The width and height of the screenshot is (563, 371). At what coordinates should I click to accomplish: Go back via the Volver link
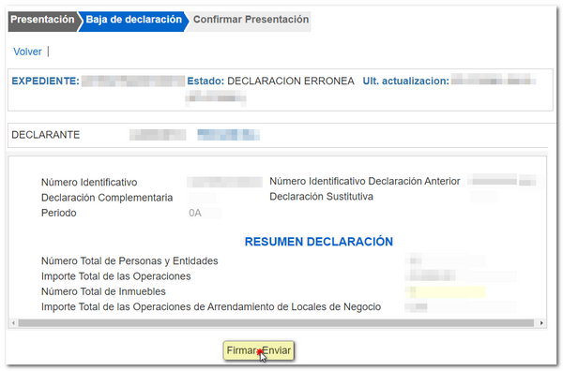pyautogui.click(x=27, y=52)
